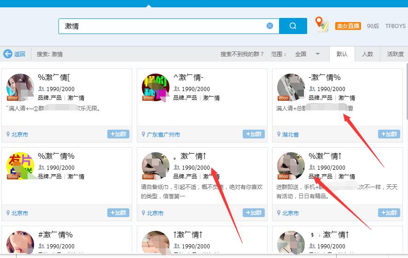This screenshot has width=408, height=258.
Task: Clear the search field with the X icon
Action: 270,26
